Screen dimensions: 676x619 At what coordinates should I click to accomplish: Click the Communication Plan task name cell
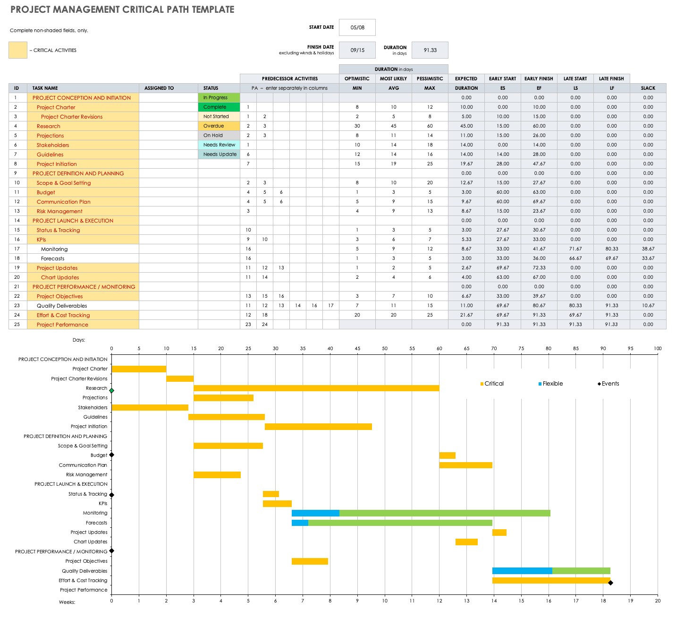pos(64,202)
